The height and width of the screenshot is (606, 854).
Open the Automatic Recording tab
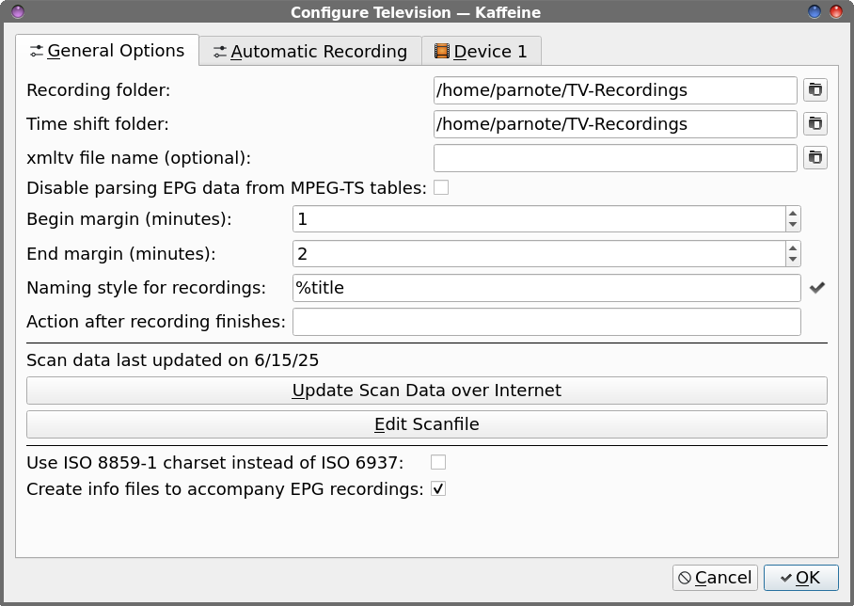pyautogui.click(x=310, y=52)
